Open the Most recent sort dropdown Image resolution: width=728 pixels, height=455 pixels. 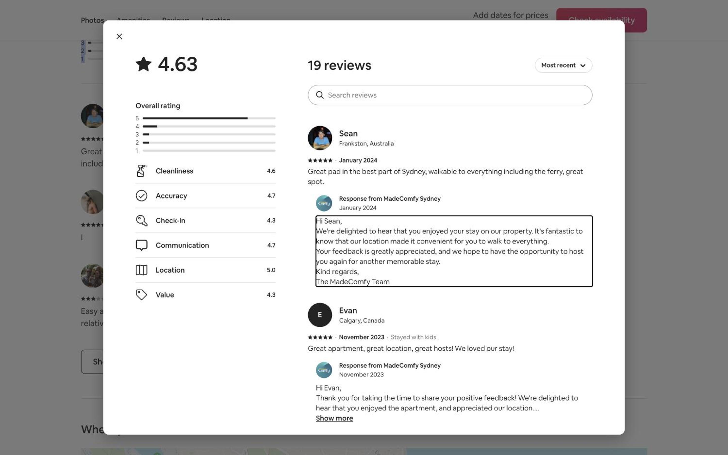(563, 65)
